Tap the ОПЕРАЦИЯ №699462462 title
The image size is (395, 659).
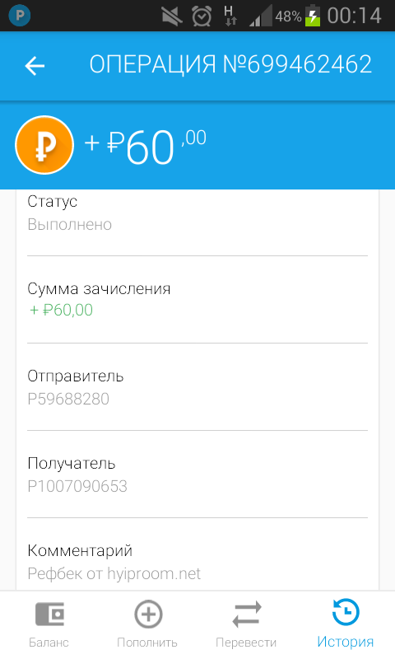(230, 64)
